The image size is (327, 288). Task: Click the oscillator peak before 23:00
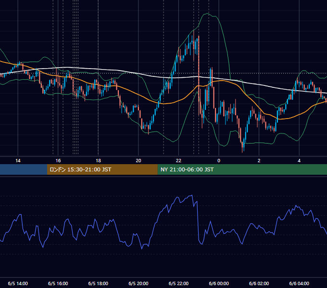click(x=192, y=195)
